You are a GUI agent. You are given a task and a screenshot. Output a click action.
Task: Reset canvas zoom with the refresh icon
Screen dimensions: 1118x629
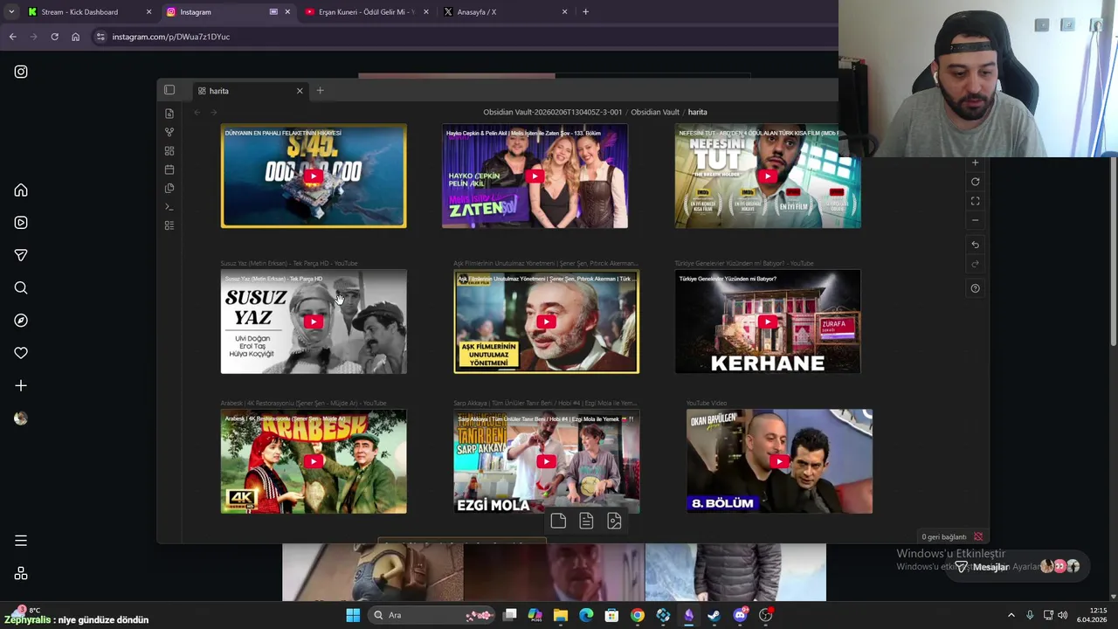pyautogui.click(x=976, y=182)
